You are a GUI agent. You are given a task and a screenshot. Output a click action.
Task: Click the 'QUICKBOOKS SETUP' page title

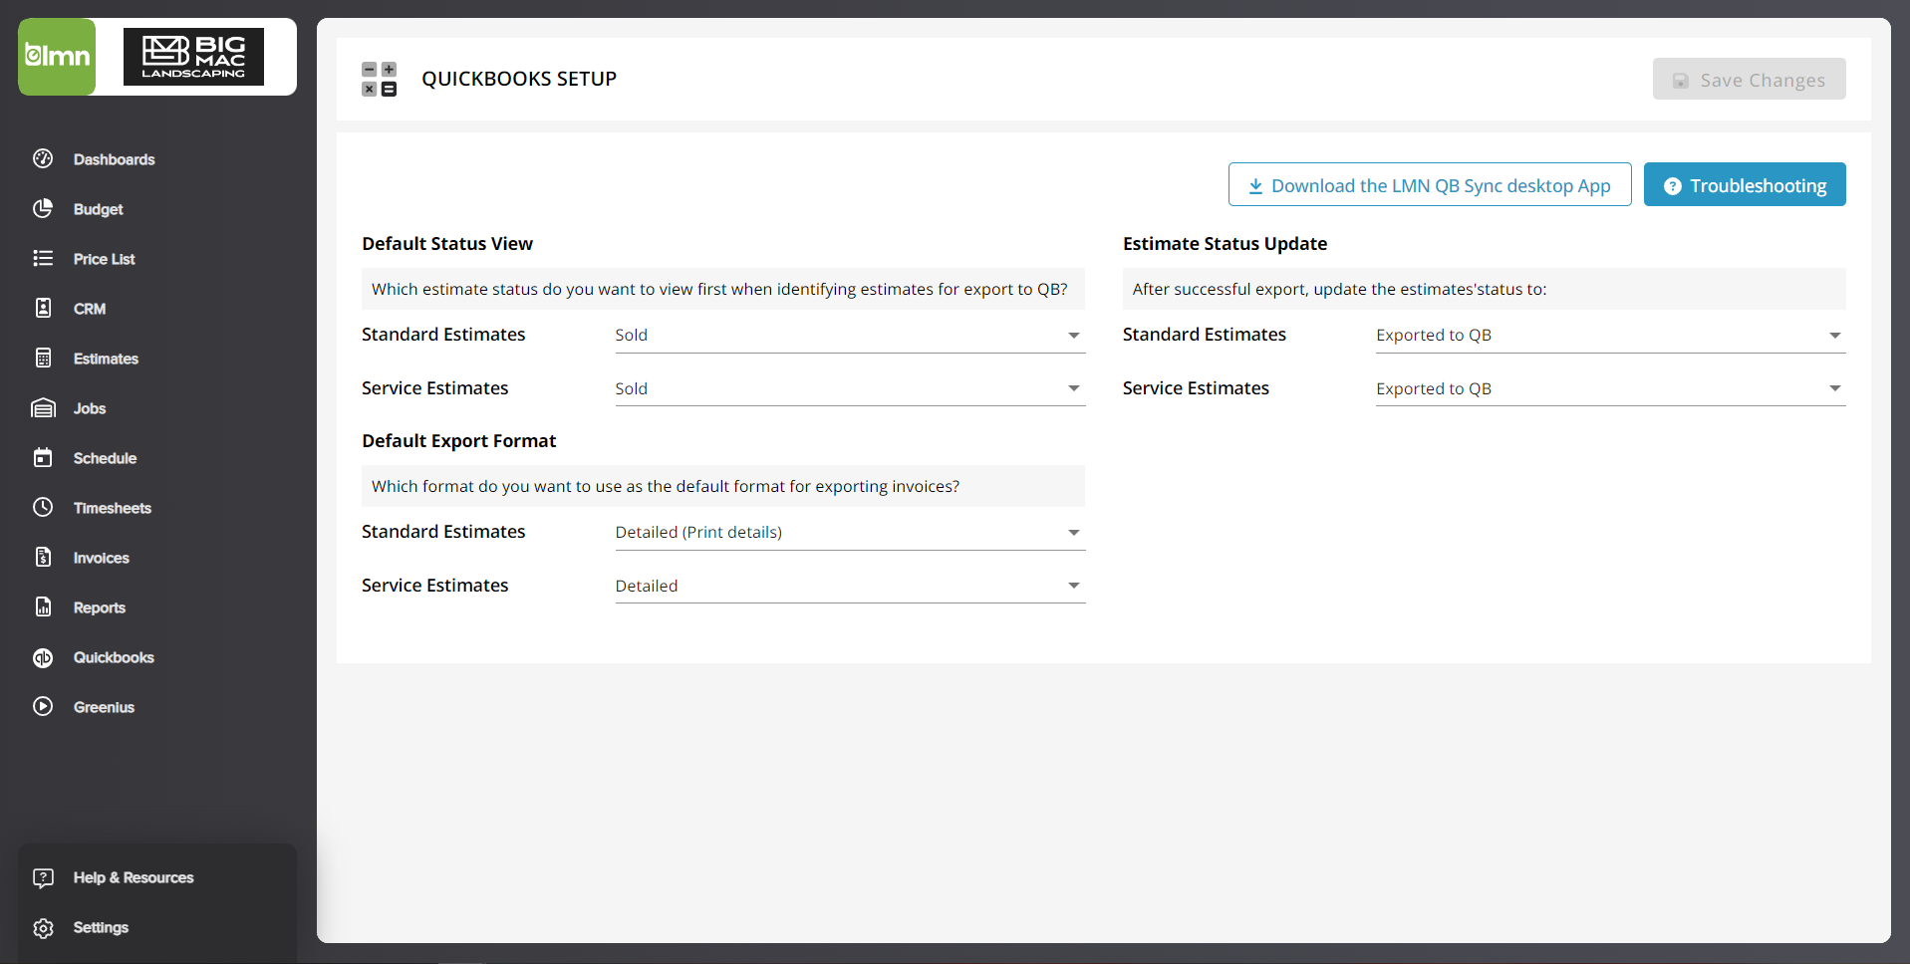[x=519, y=79]
